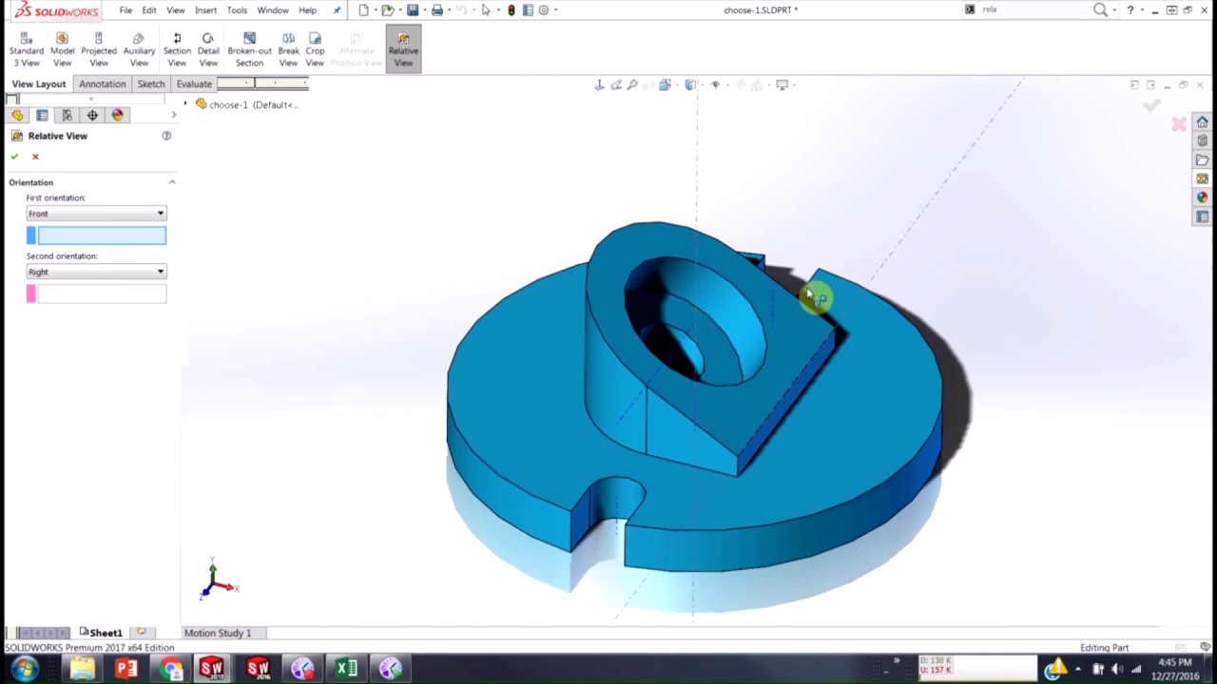Toggle the Relative View command button
The width and height of the screenshot is (1217, 684).
click(403, 49)
